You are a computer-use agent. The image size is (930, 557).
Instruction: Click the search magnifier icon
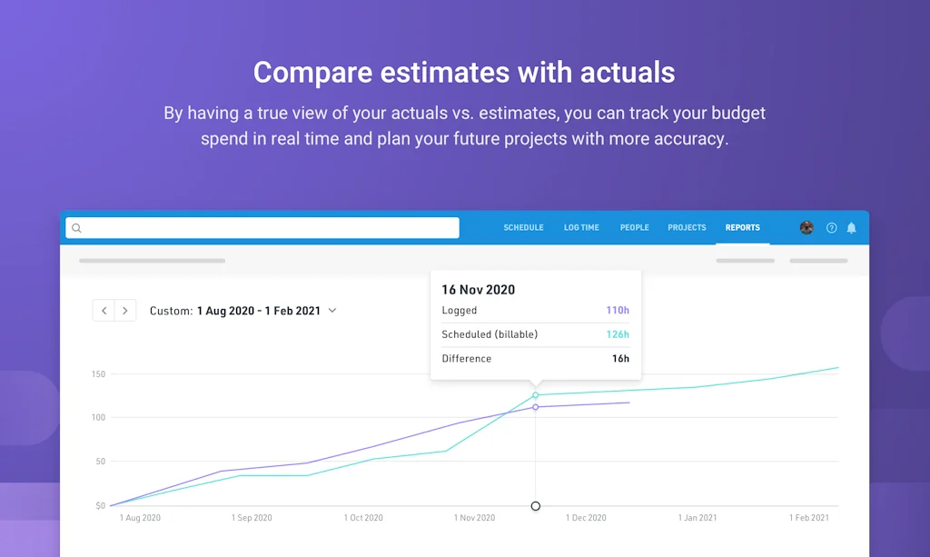(x=76, y=228)
